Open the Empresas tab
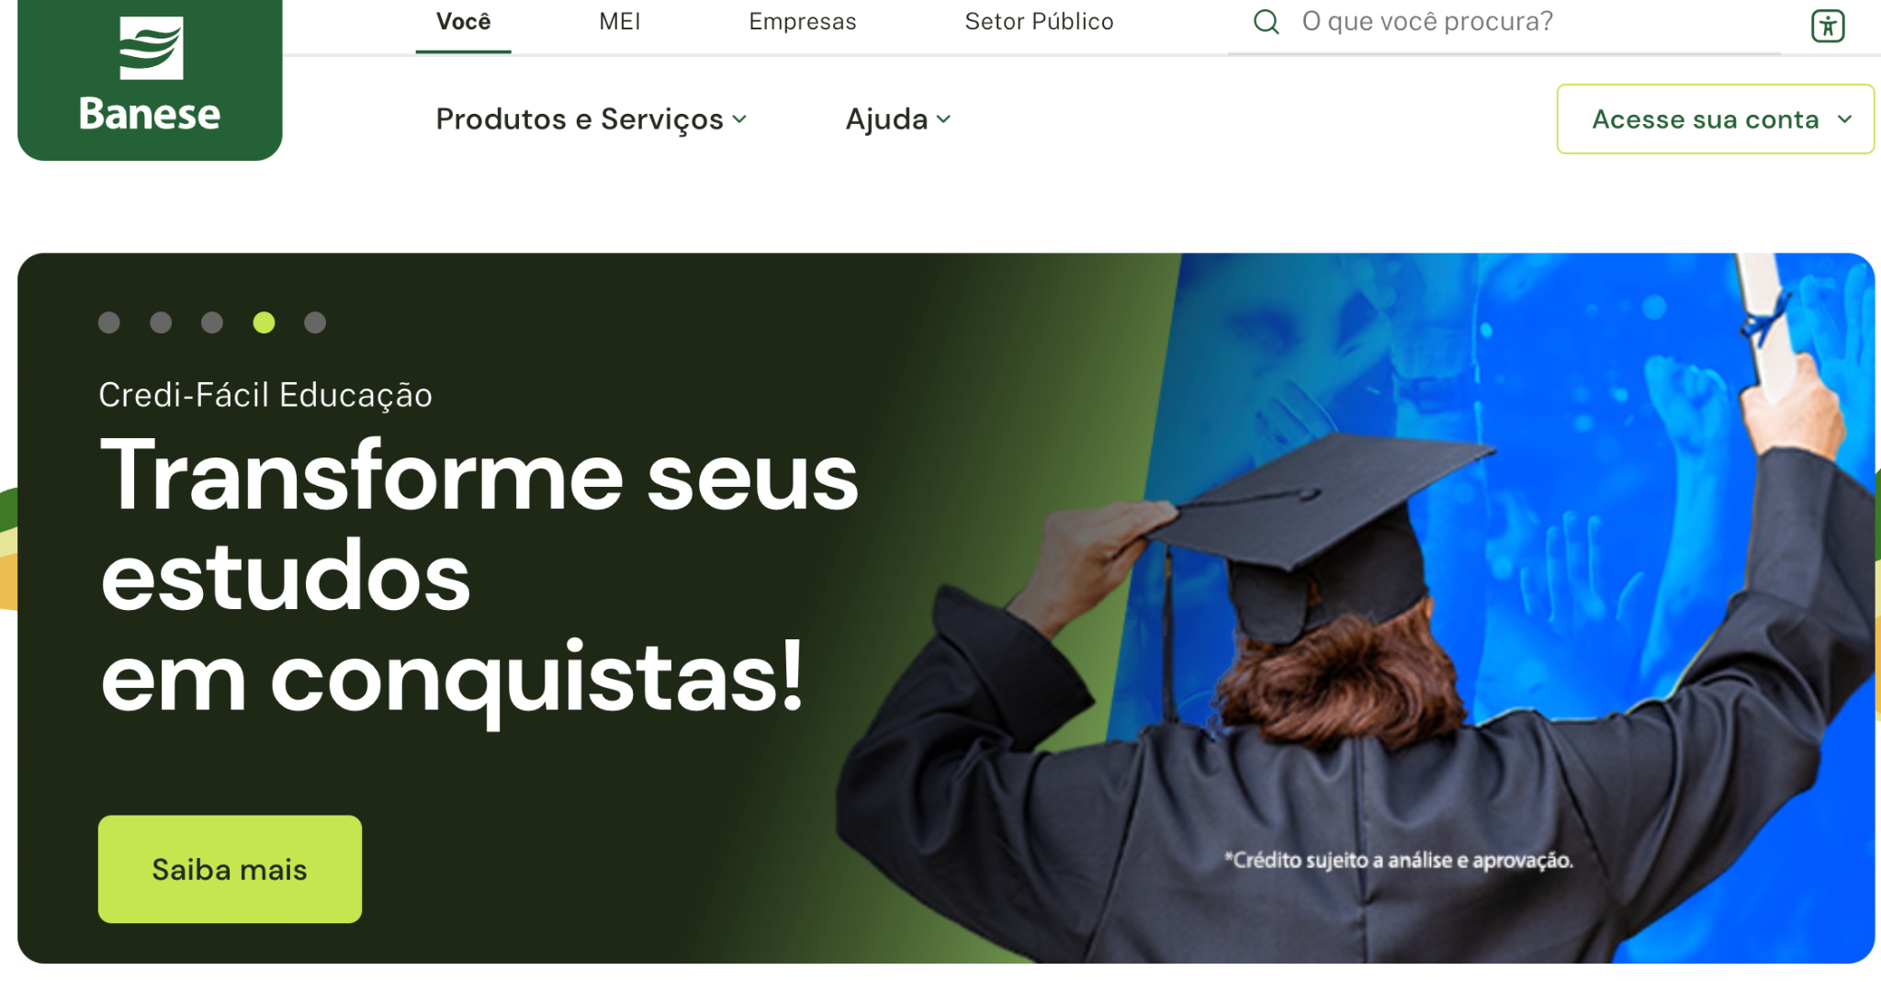Screen dimensions: 1881x982 pyautogui.click(x=803, y=21)
